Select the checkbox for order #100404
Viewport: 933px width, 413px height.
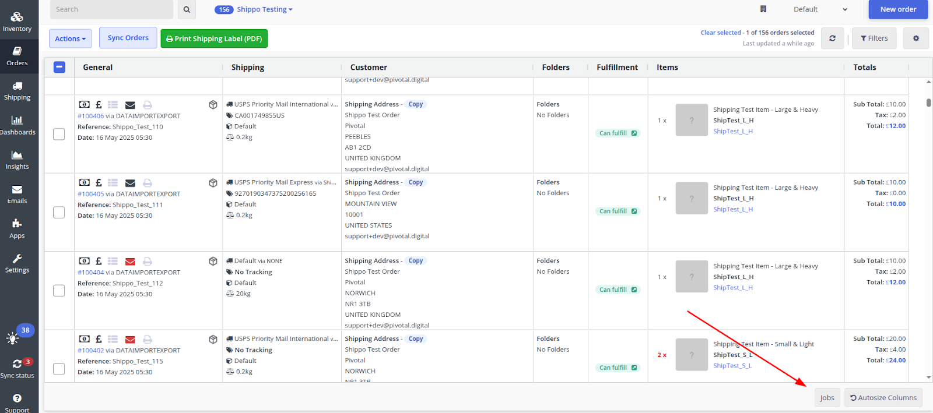click(x=59, y=291)
